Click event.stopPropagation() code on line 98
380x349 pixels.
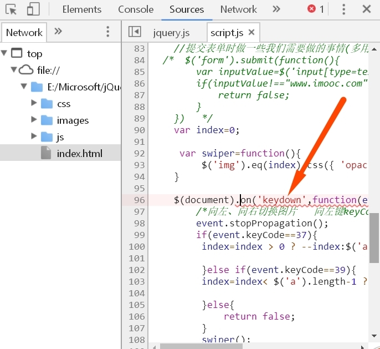262,223
